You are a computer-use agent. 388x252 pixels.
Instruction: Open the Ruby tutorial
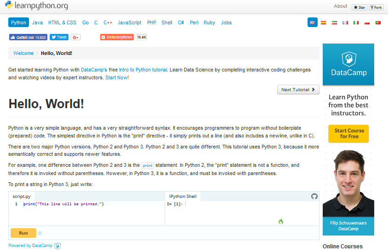tap(209, 22)
